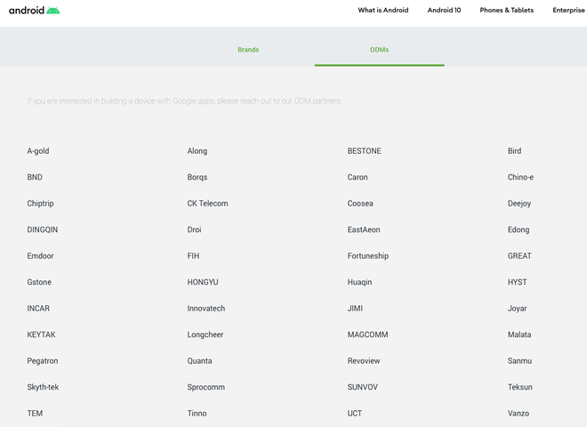The height and width of the screenshot is (427, 587).
Task: Open the Enterprise menu item
Action: [568, 10]
